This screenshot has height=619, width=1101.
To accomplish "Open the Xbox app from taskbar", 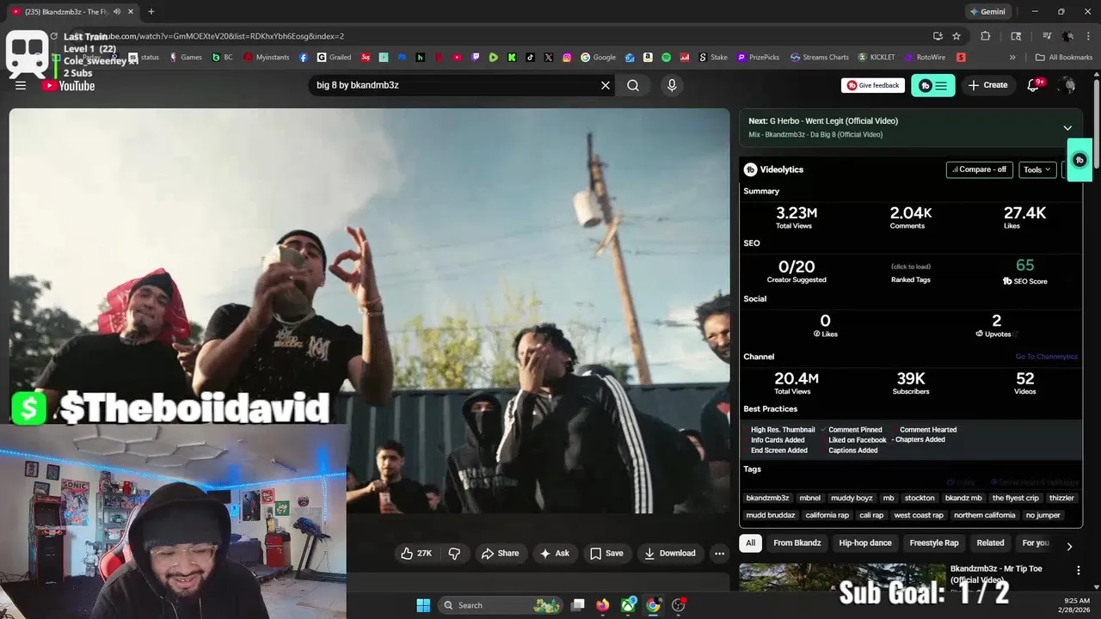I will (x=629, y=605).
